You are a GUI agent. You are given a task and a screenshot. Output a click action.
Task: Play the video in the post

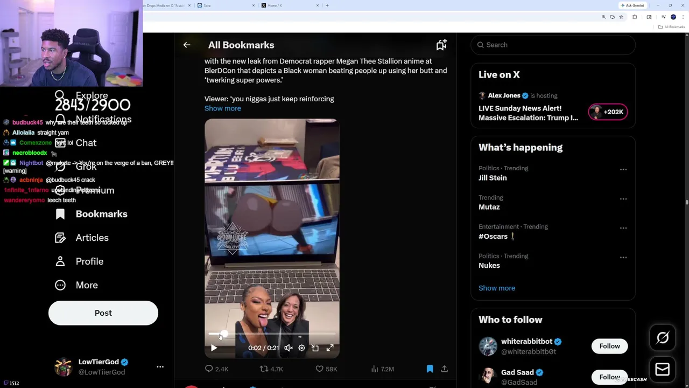214,348
